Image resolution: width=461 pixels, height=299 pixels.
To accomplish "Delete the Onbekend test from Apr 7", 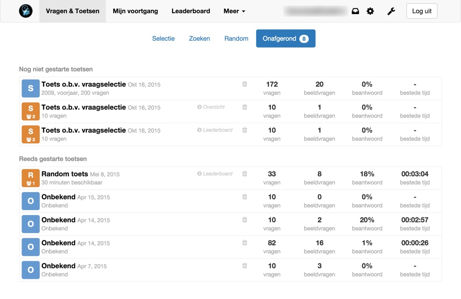I will coord(245,266).
